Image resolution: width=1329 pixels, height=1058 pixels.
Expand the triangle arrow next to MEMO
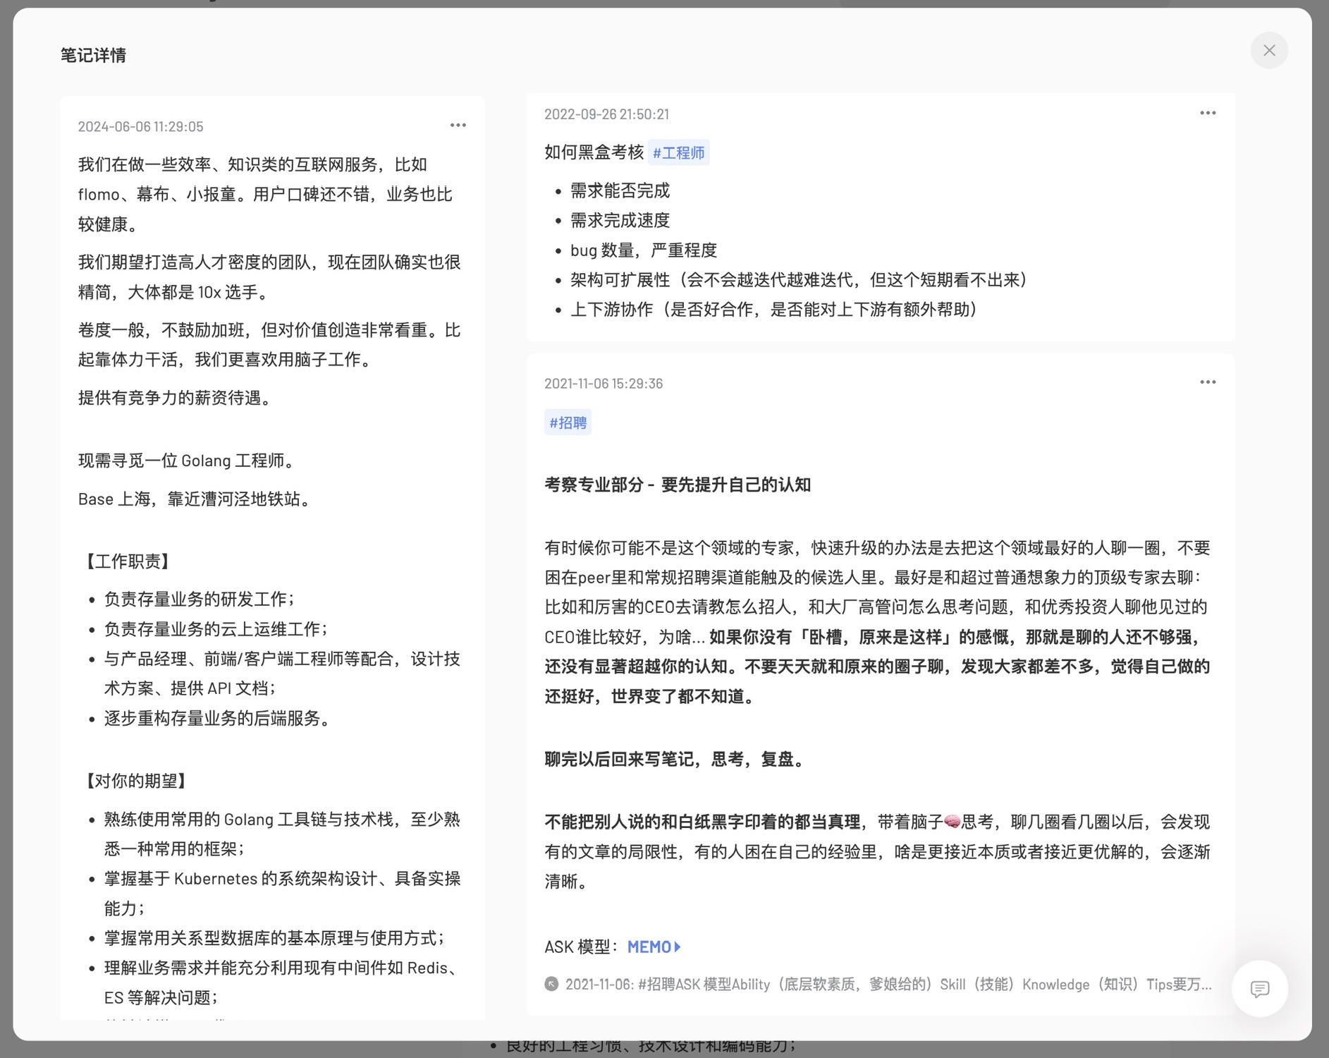[x=678, y=947]
